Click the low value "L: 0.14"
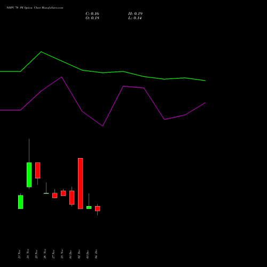Image resolution: width=267 pixels, height=267 pixels. pyautogui.click(x=135, y=18)
